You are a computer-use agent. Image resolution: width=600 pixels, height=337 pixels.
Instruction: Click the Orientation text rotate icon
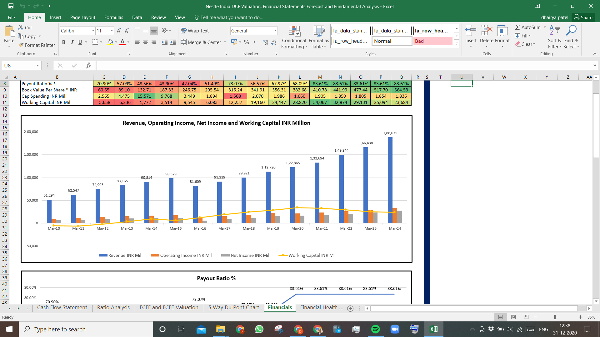(x=165, y=31)
